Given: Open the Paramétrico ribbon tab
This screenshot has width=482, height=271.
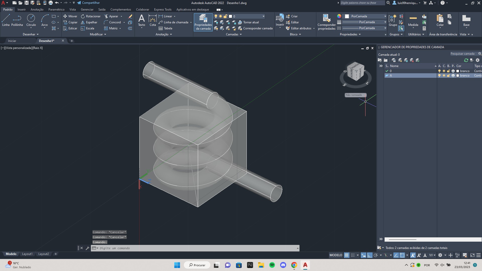Looking at the screenshot, I should click(56, 10).
